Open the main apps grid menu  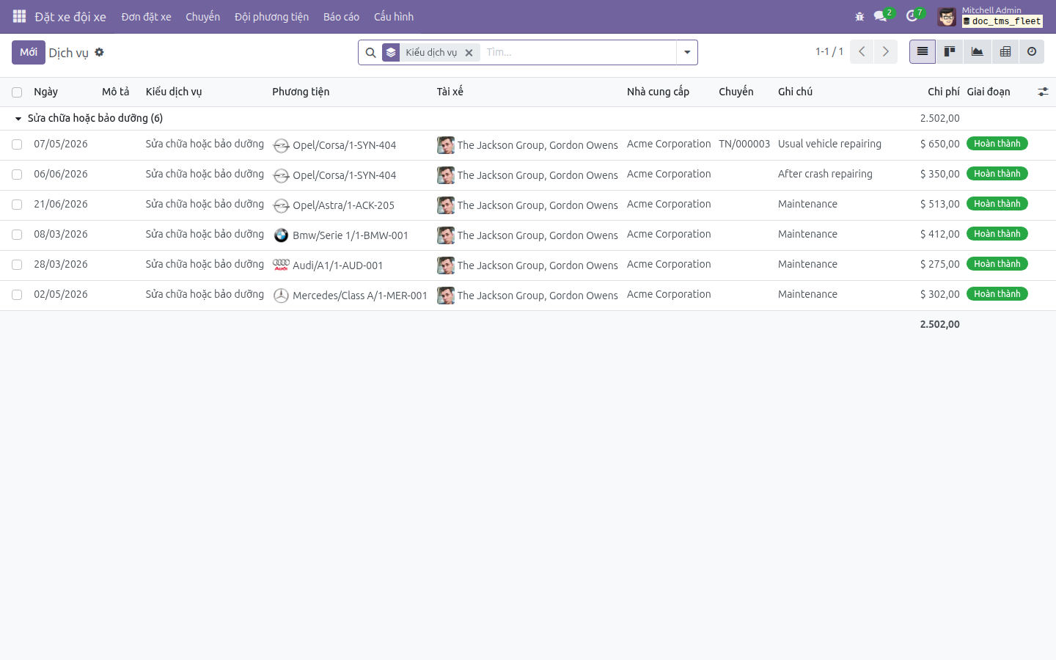[x=19, y=16]
